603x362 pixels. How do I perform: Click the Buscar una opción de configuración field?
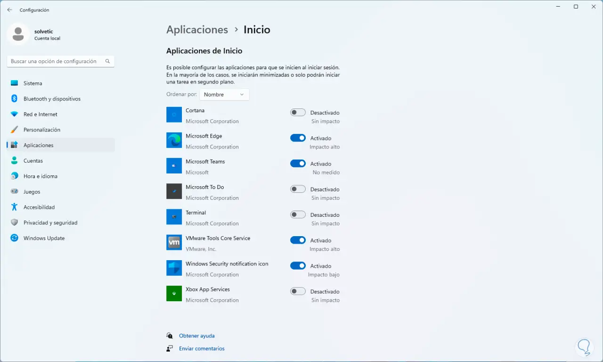[61, 61]
